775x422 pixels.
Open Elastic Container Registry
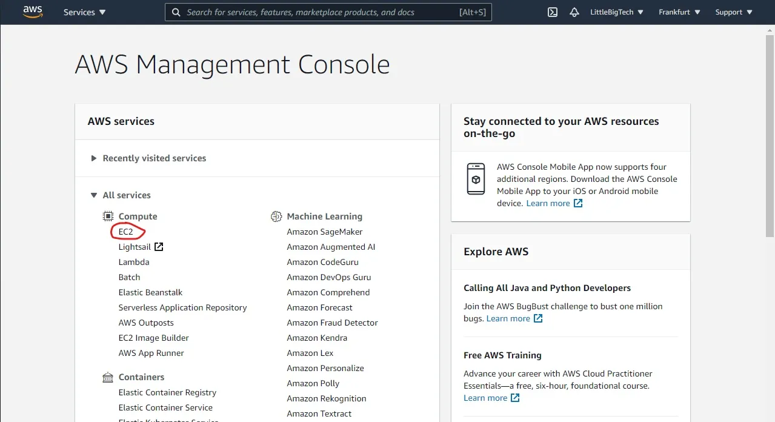point(167,392)
